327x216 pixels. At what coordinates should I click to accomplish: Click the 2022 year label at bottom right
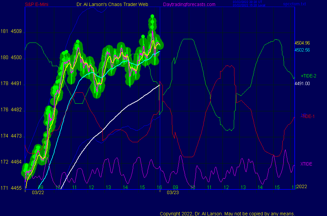coord(302,186)
